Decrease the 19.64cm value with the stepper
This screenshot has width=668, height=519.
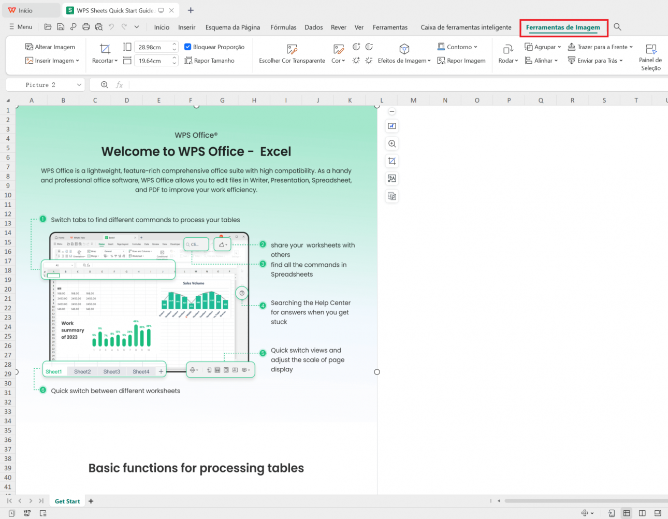pos(175,64)
